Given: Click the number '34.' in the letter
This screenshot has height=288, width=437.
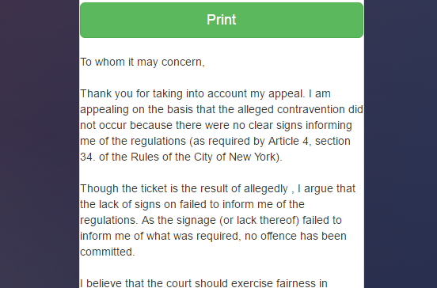Looking at the screenshot, I should [x=88, y=157].
